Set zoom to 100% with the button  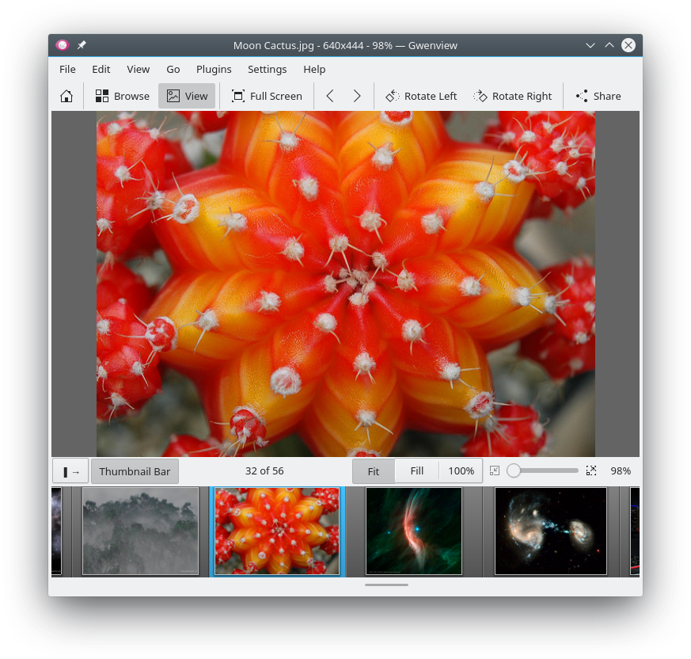(461, 470)
